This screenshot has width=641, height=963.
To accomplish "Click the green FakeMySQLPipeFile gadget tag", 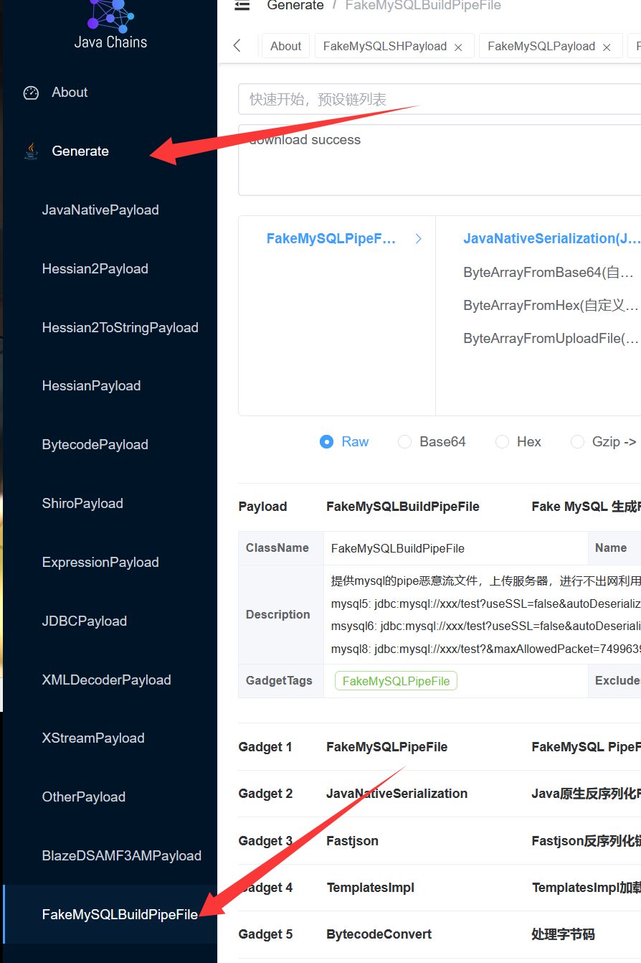I will [396, 681].
